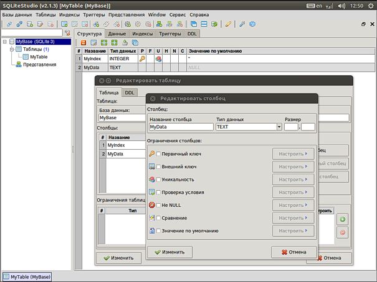This screenshot has width=377, height=282.
Task: Click Отмена in Редактировать таблицу dialog
Action: pyautogui.click(x=332, y=258)
